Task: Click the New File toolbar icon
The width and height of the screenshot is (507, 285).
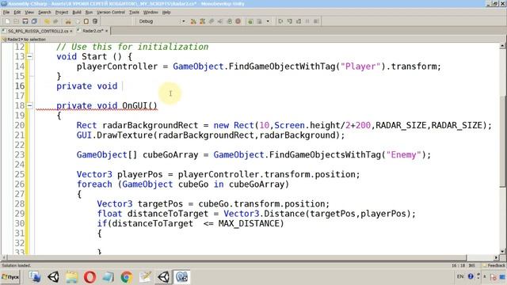Action: coord(7,21)
